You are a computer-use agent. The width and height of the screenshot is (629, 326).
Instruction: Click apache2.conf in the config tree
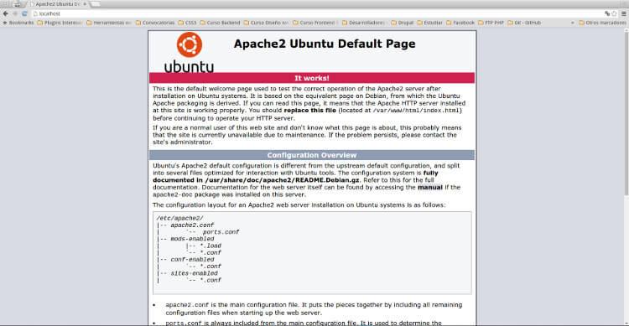pyautogui.click(x=192, y=225)
